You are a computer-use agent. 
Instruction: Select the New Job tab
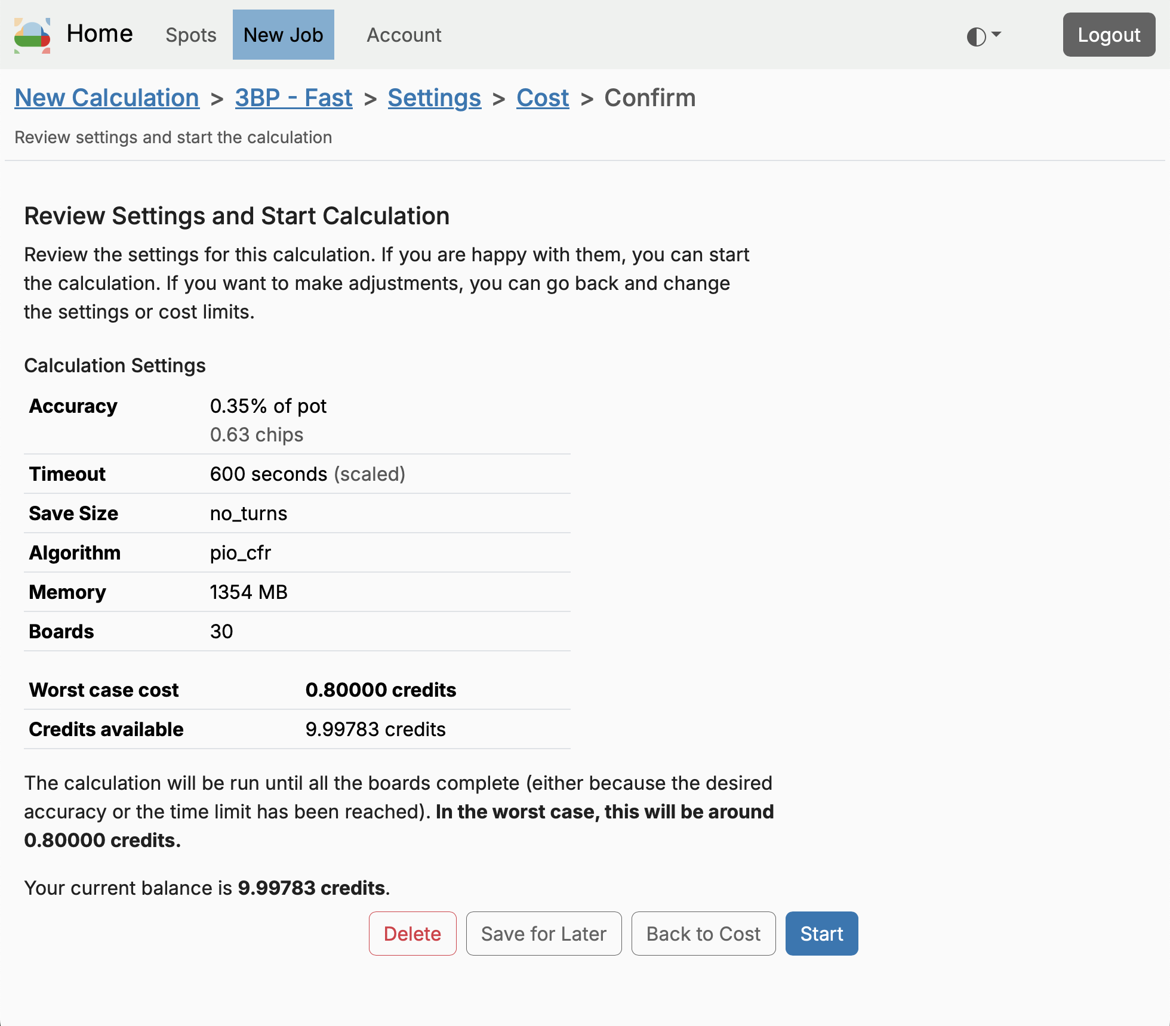[283, 35]
